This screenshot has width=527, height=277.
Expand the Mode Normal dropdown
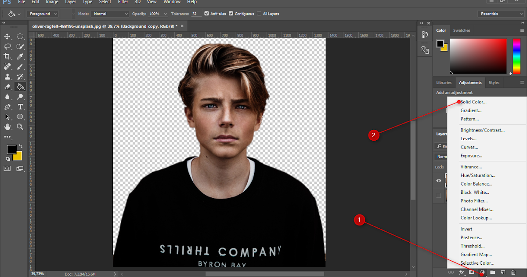pos(110,14)
